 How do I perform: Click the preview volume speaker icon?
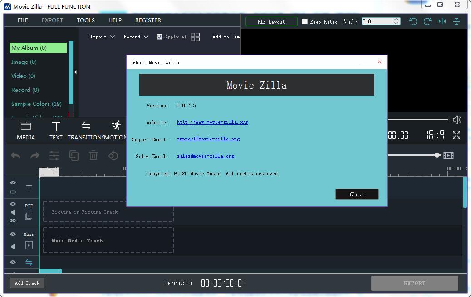457,120
